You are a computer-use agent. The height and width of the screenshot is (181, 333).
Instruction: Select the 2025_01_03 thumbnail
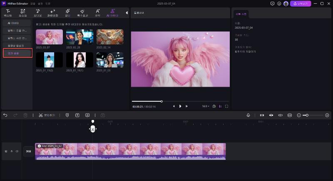pyautogui.click(x=110, y=60)
